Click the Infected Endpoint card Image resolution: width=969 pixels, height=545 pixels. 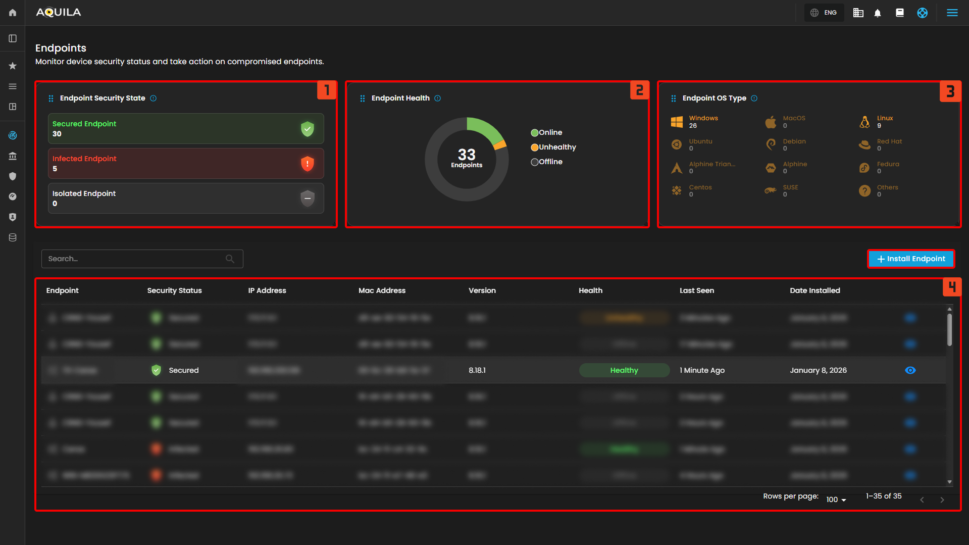tap(186, 163)
